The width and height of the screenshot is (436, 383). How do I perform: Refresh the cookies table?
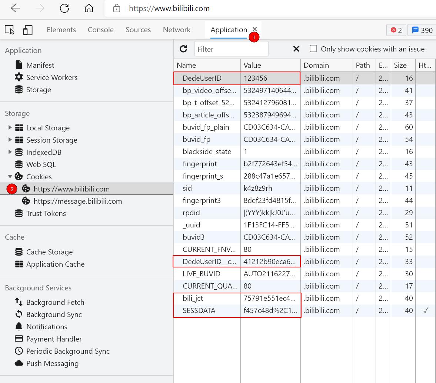(x=183, y=49)
